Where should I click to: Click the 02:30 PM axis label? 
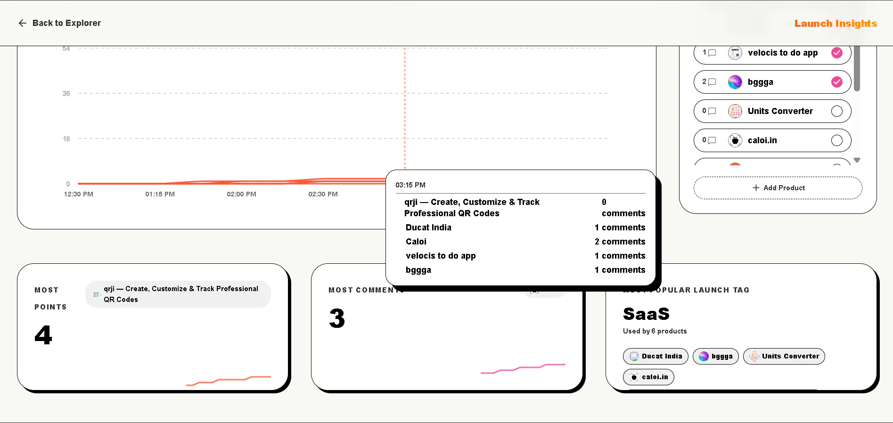click(323, 194)
